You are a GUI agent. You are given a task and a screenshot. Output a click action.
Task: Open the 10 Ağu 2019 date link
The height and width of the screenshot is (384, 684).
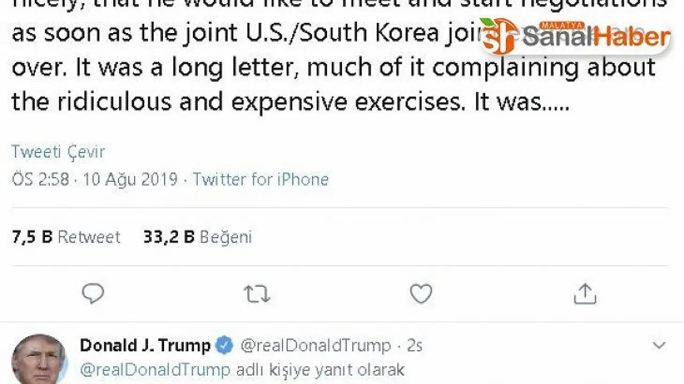130,179
